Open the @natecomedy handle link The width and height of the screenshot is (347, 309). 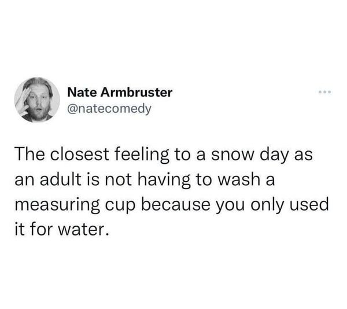[x=109, y=107]
